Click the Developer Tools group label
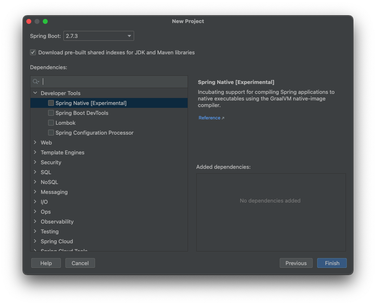This screenshot has width=376, height=305. (60, 93)
